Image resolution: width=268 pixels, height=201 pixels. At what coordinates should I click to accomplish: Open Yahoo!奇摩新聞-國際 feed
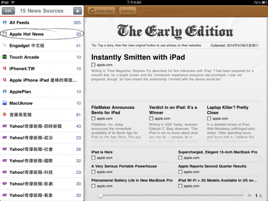tap(42, 161)
